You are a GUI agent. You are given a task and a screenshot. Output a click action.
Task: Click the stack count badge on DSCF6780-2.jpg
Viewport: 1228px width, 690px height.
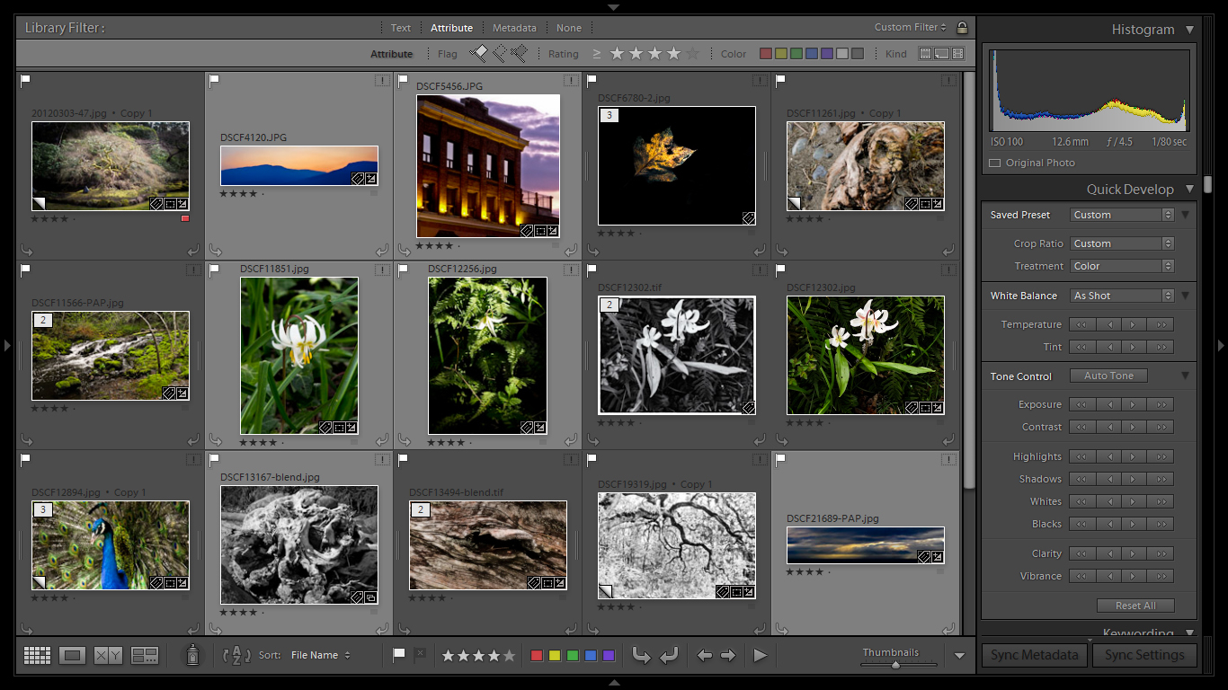pyautogui.click(x=610, y=116)
